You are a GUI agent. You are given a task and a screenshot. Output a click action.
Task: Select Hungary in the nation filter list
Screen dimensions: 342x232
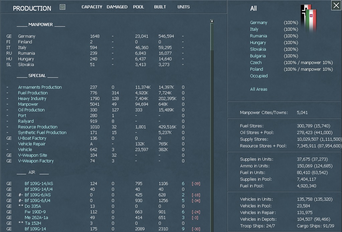pyautogui.click(x=258, y=43)
